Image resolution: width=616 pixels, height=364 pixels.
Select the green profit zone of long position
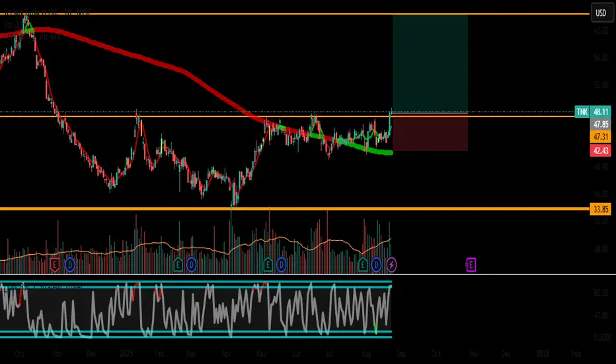point(430,64)
